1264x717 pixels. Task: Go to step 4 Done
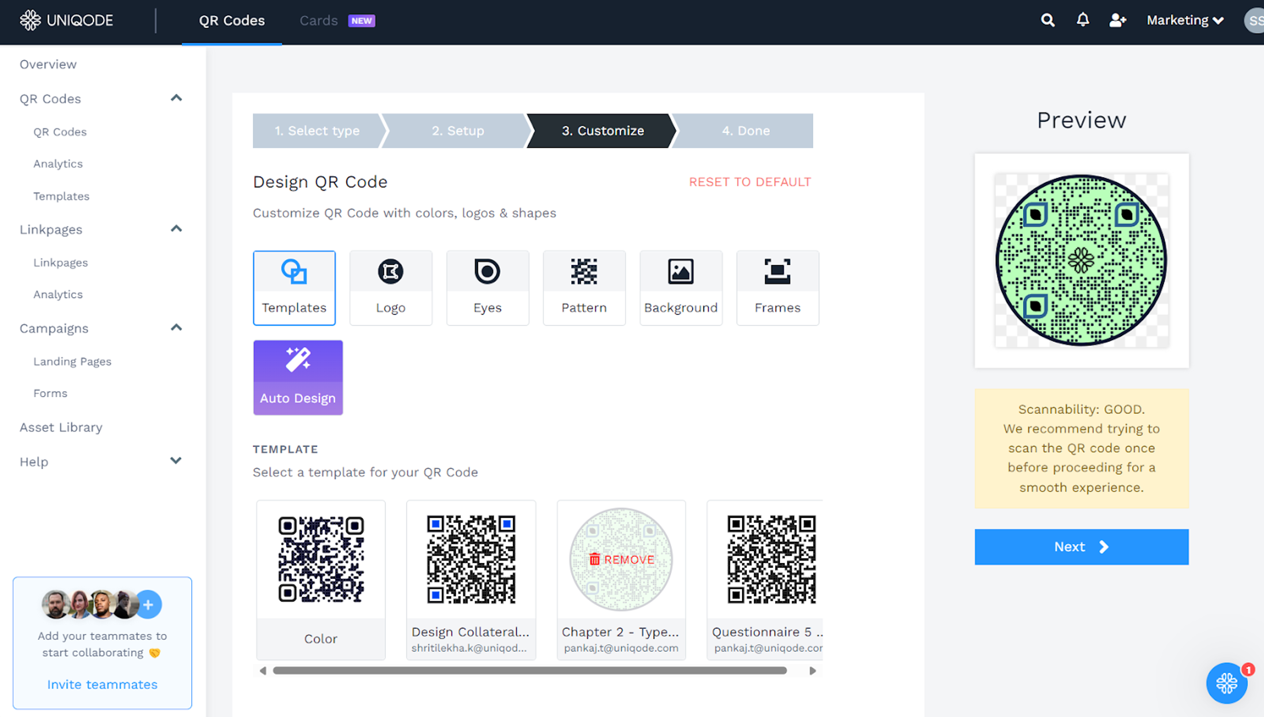746,130
